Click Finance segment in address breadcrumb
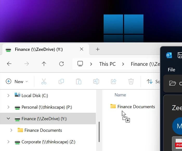Image resolution: width=182 pixels, height=151 pixels. coord(145,64)
